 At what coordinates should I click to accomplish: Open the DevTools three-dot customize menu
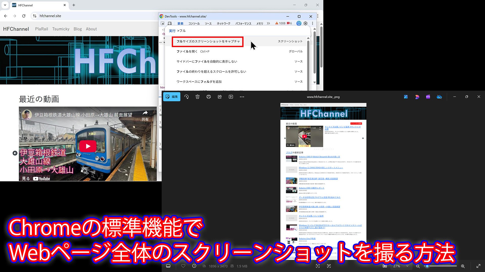point(312,23)
